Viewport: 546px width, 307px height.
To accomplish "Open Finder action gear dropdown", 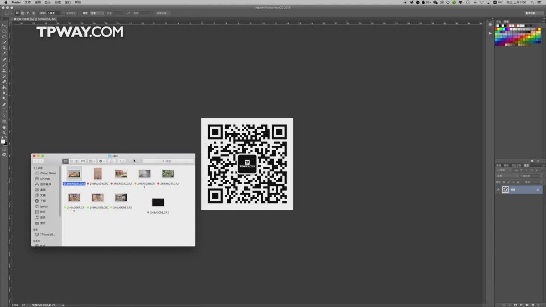I will pyautogui.click(x=102, y=161).
